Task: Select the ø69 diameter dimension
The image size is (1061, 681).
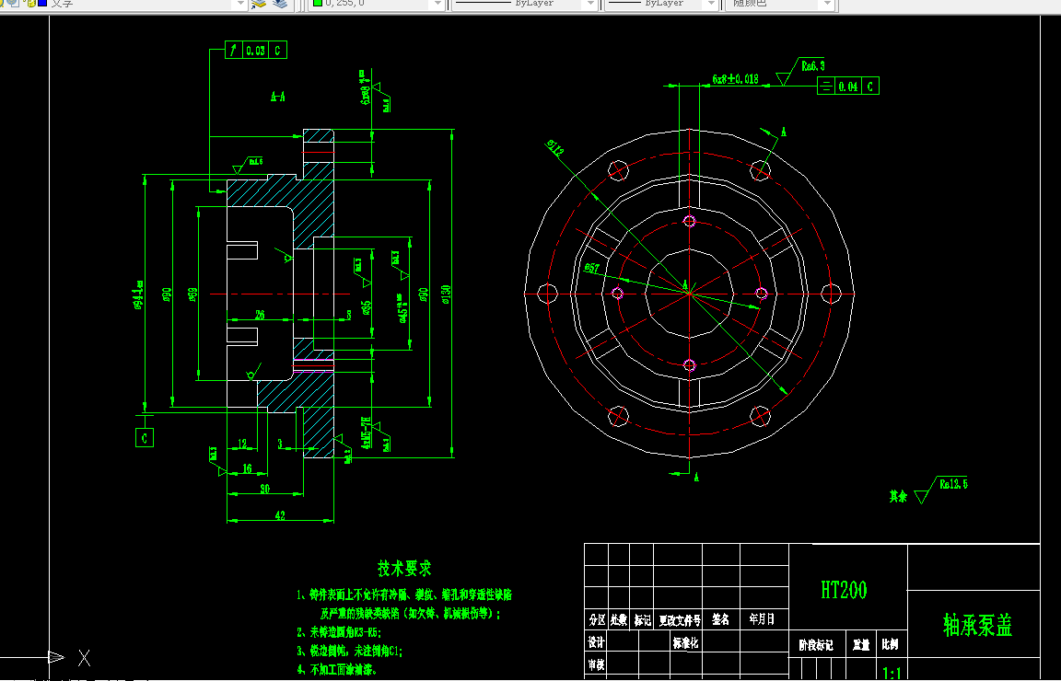Action: point(192,294)
